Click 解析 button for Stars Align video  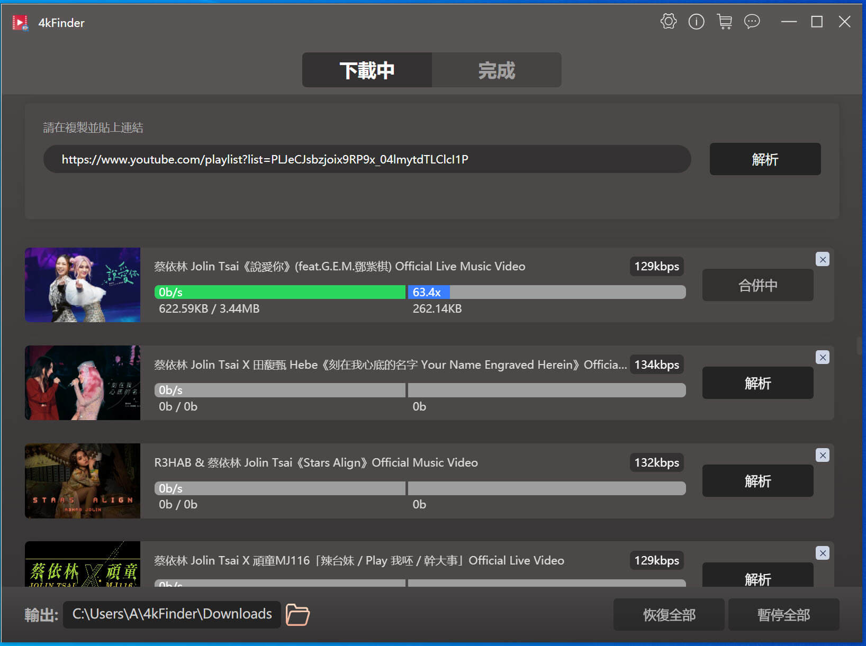[757, 481]
